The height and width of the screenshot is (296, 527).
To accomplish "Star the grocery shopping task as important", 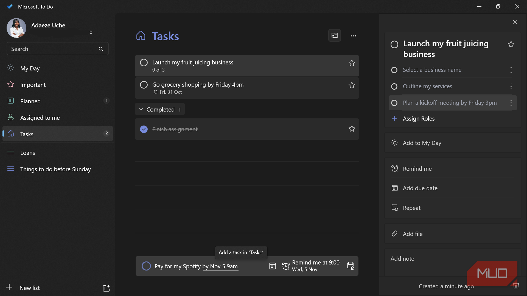I will tap(352, 85).
